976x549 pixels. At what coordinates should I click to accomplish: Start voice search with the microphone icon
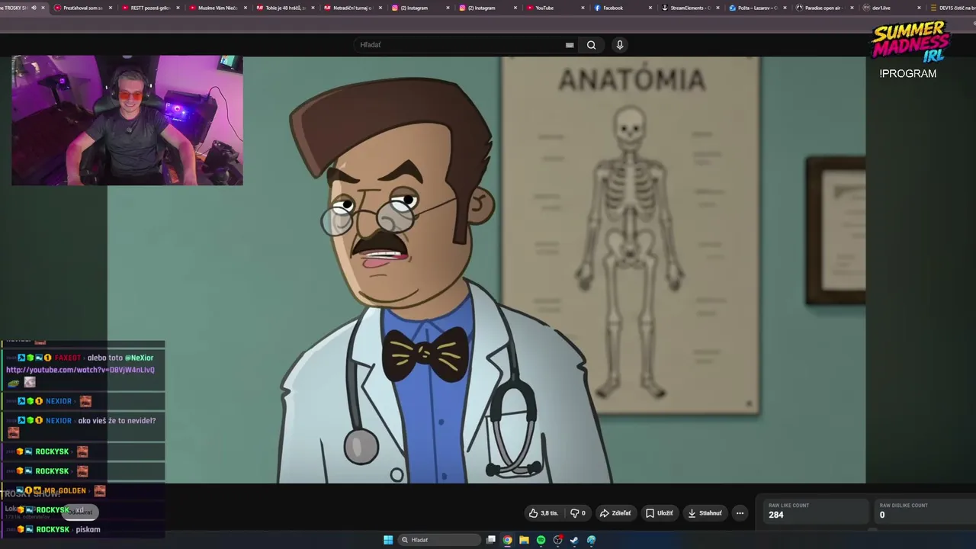pyautogui.click(x=620, y=45)
